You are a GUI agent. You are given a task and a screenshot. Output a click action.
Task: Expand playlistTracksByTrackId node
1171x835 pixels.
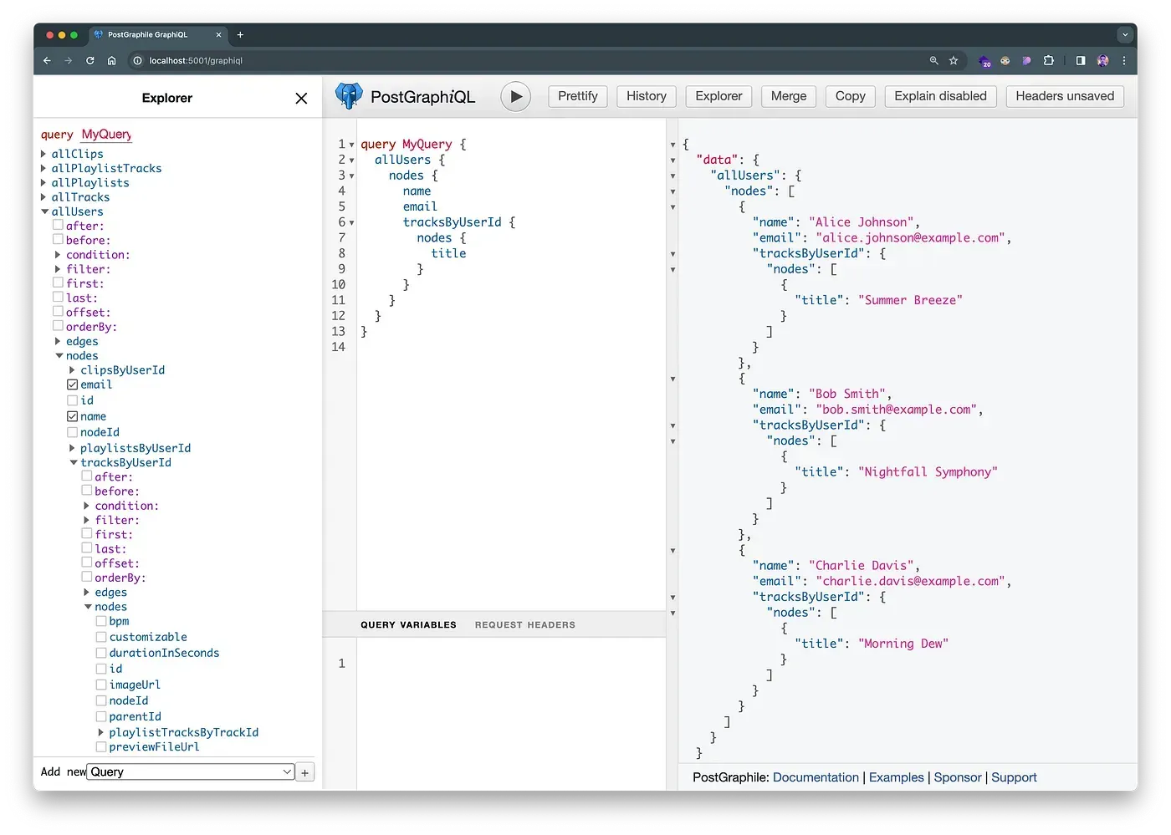(101, 733)
